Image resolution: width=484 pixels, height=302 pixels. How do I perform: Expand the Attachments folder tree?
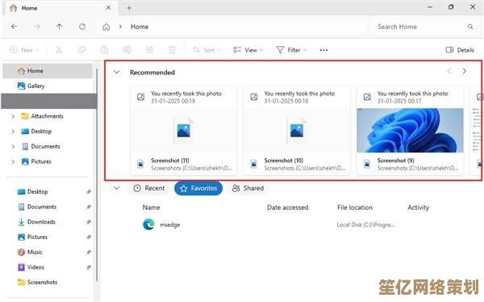pos(13,116)
